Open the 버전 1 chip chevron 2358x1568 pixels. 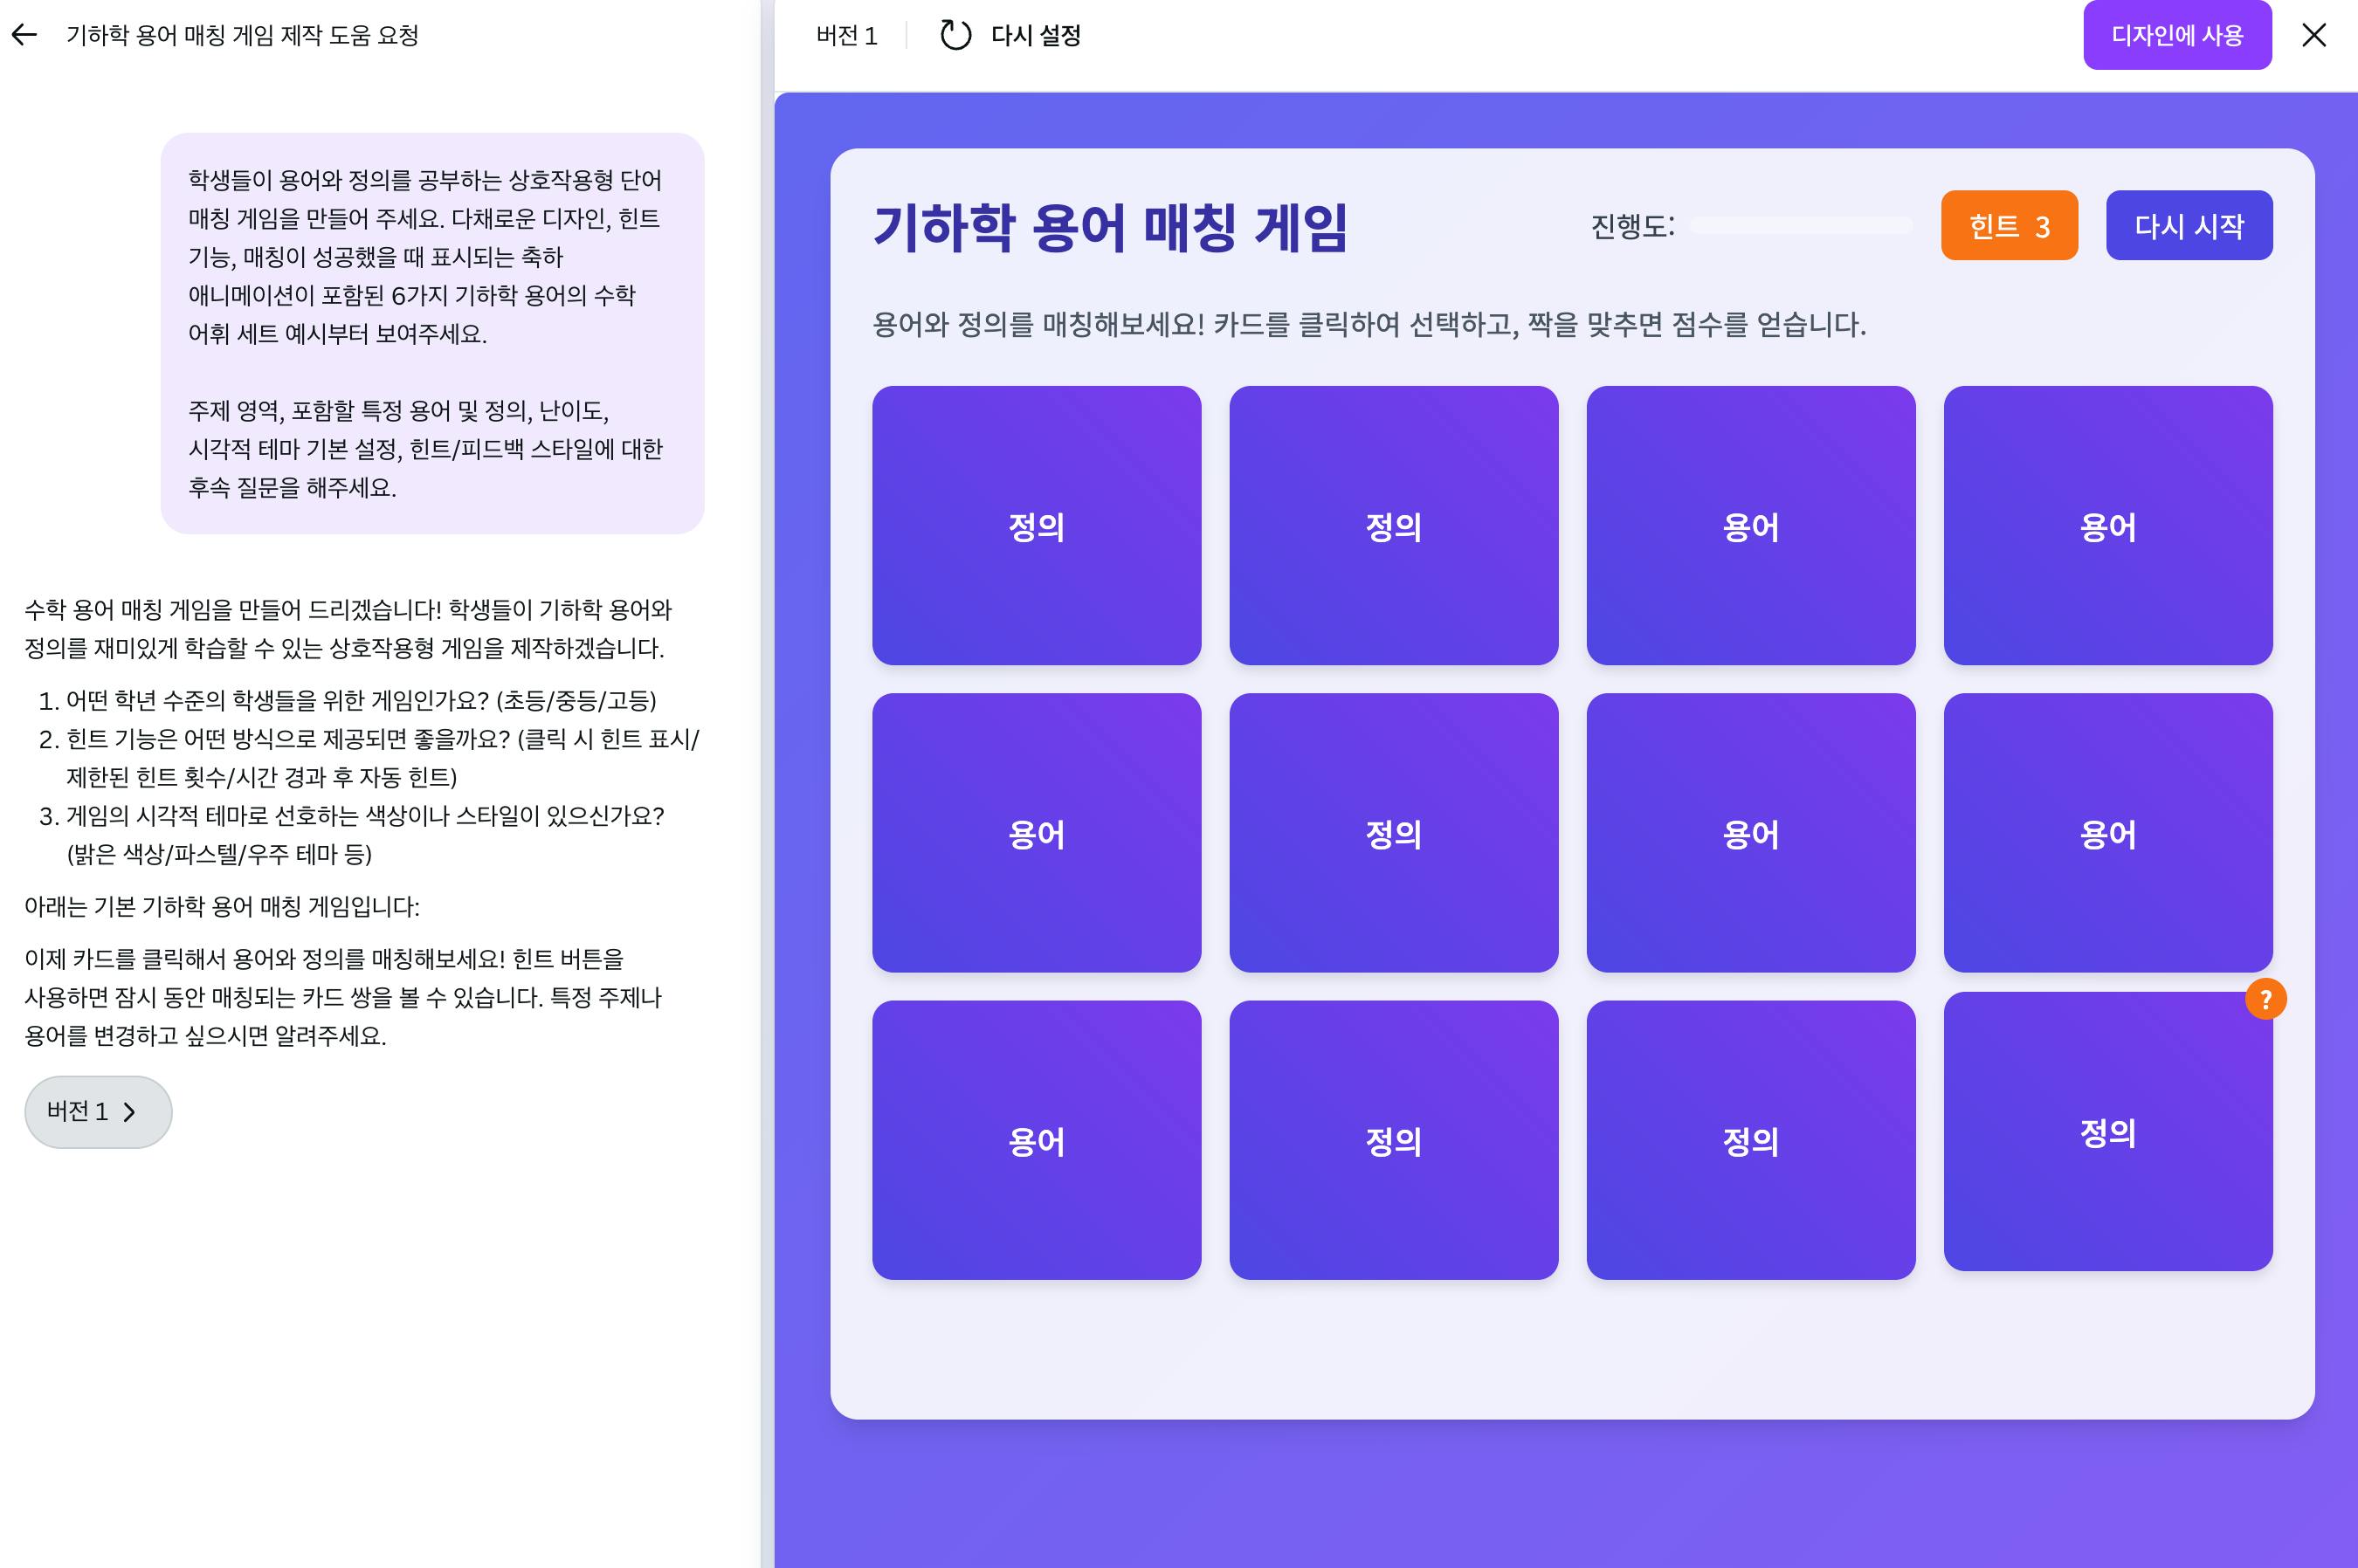pyautogui.click(x=129, y=1112)
